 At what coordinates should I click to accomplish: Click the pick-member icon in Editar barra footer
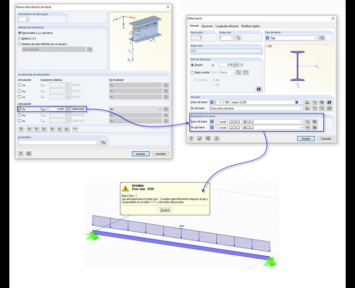click(216, 139)
